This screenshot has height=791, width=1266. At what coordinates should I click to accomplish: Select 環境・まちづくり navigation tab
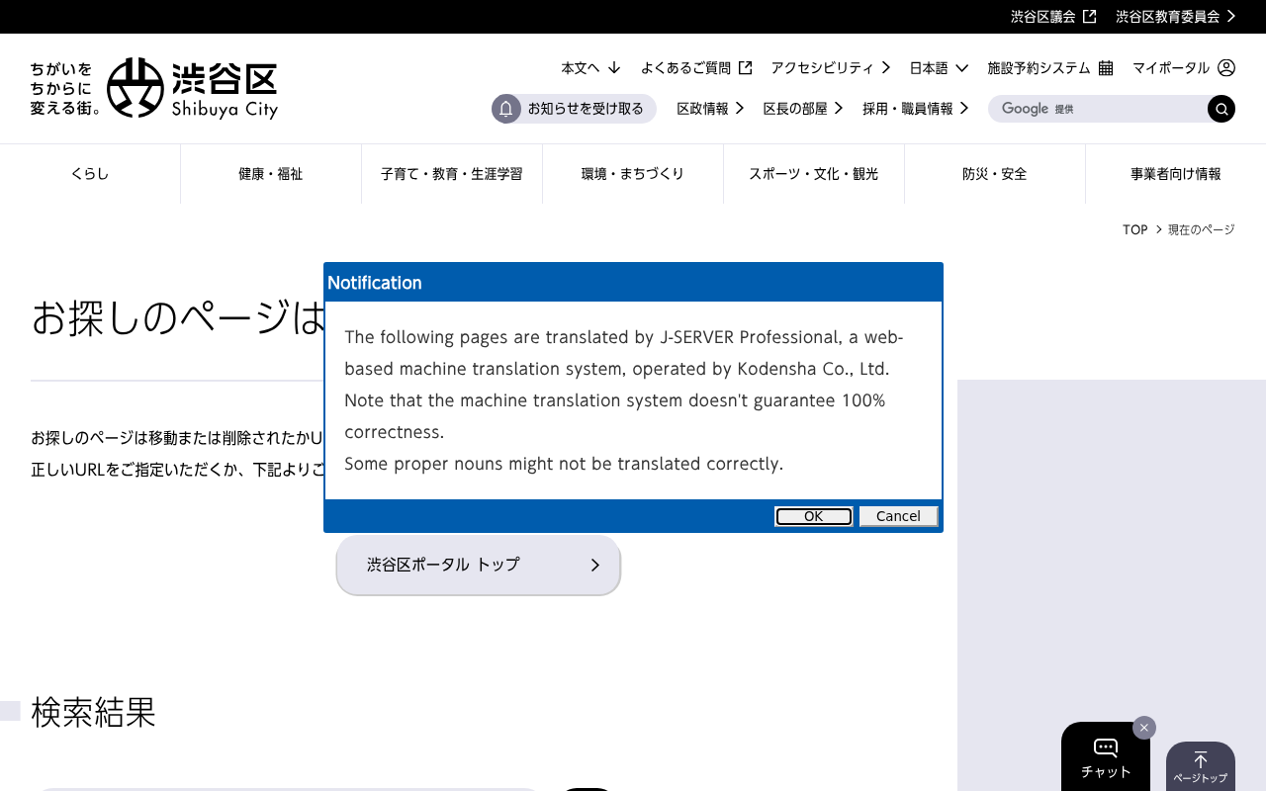[633, 174]
